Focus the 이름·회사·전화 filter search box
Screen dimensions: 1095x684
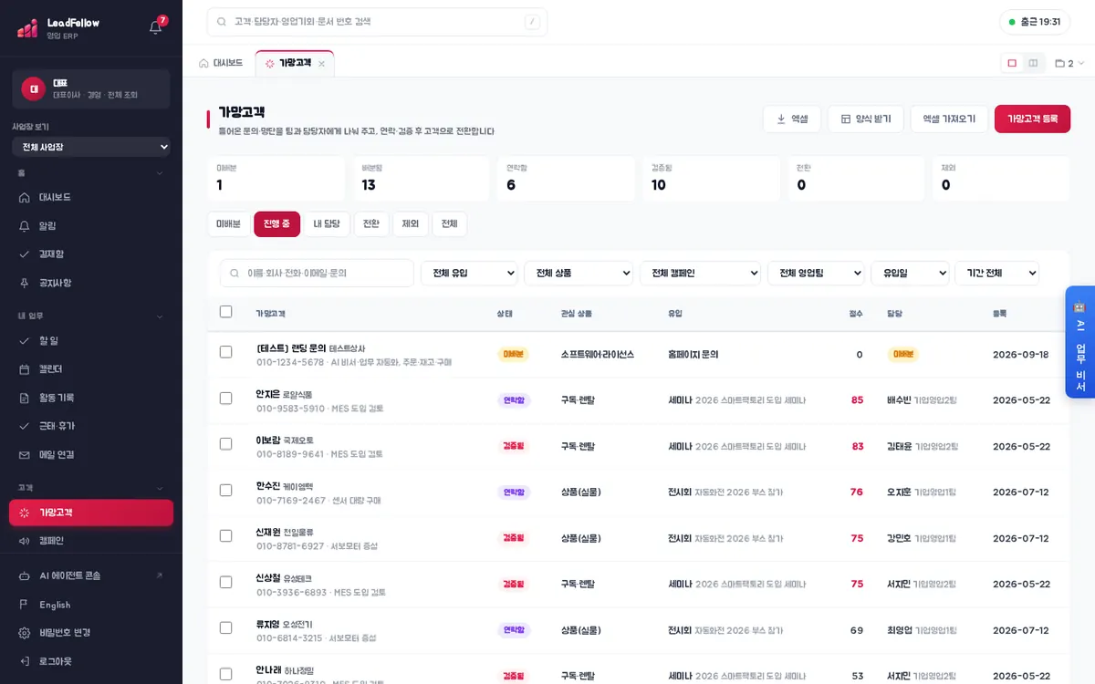click(317, 273)
